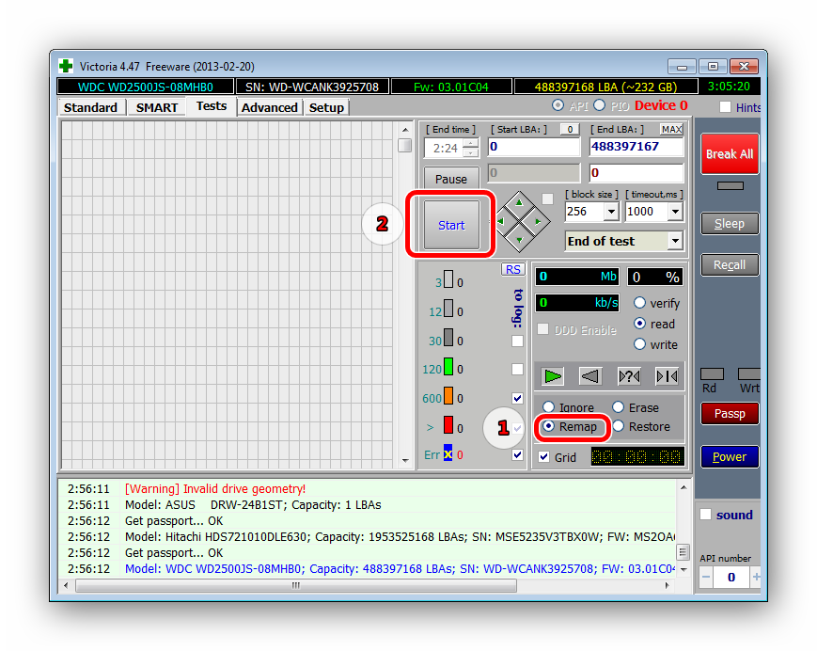Toggle the Grid checkbox
Screen dimensions: 817x651
pos(544,457)
